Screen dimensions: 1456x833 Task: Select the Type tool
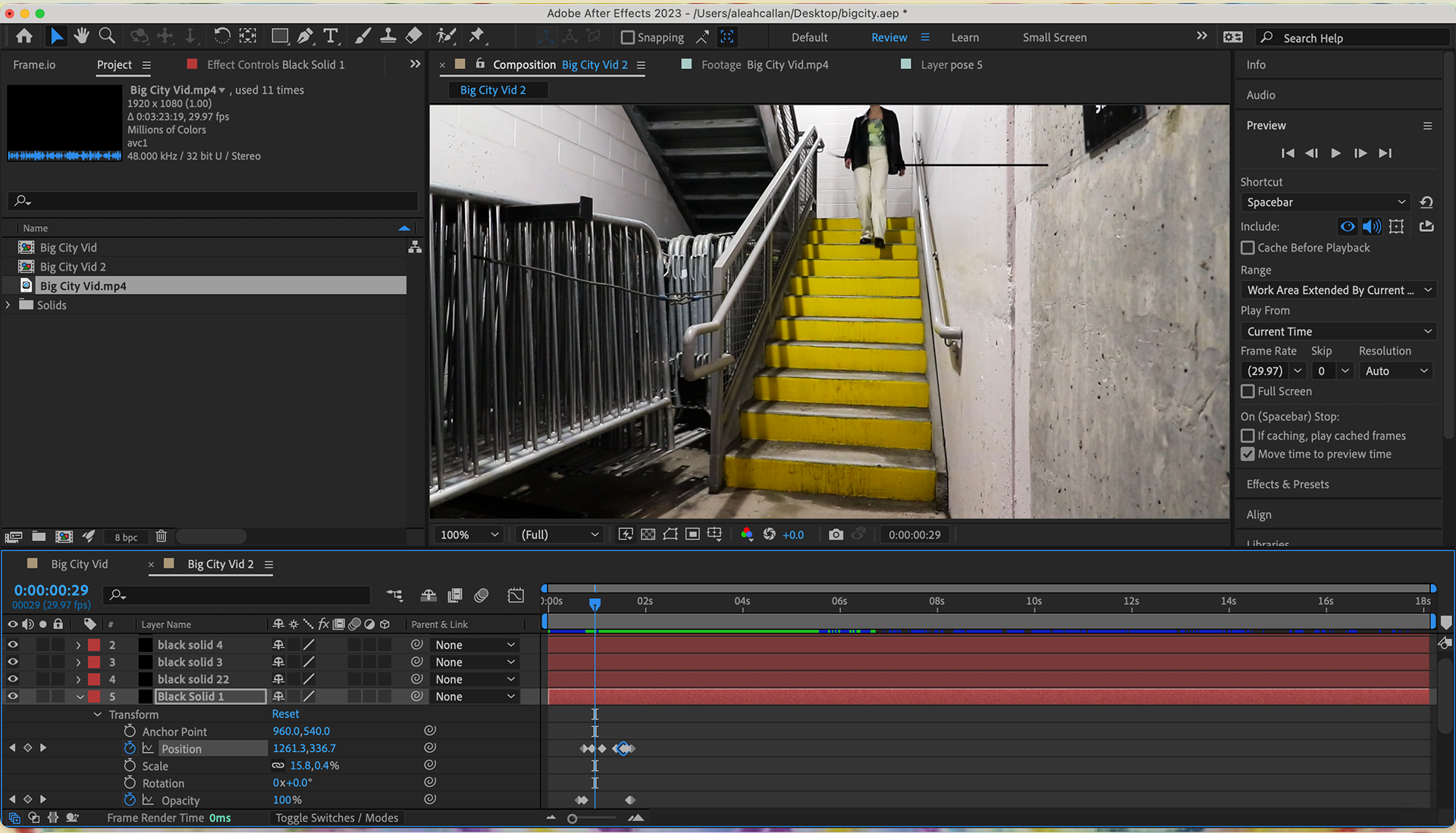pos(331,36)
